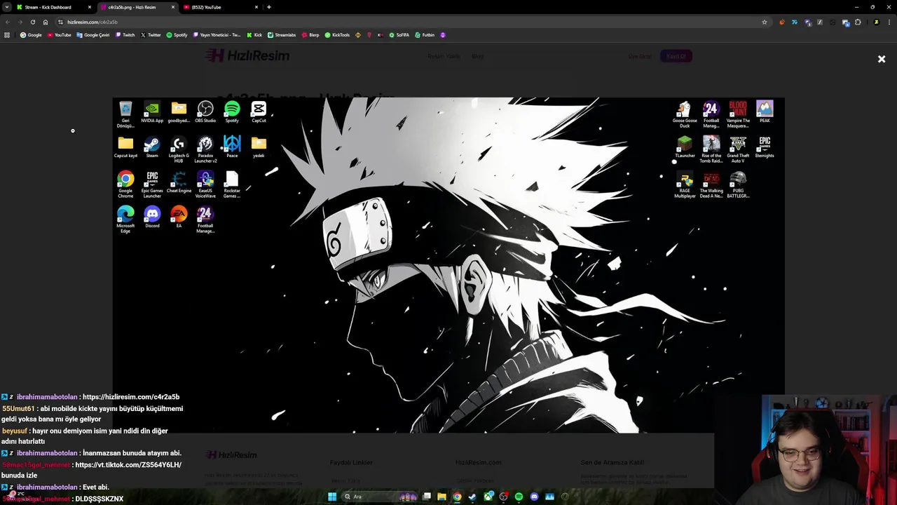Open the Windows Start menu

[x=332, y=497]
